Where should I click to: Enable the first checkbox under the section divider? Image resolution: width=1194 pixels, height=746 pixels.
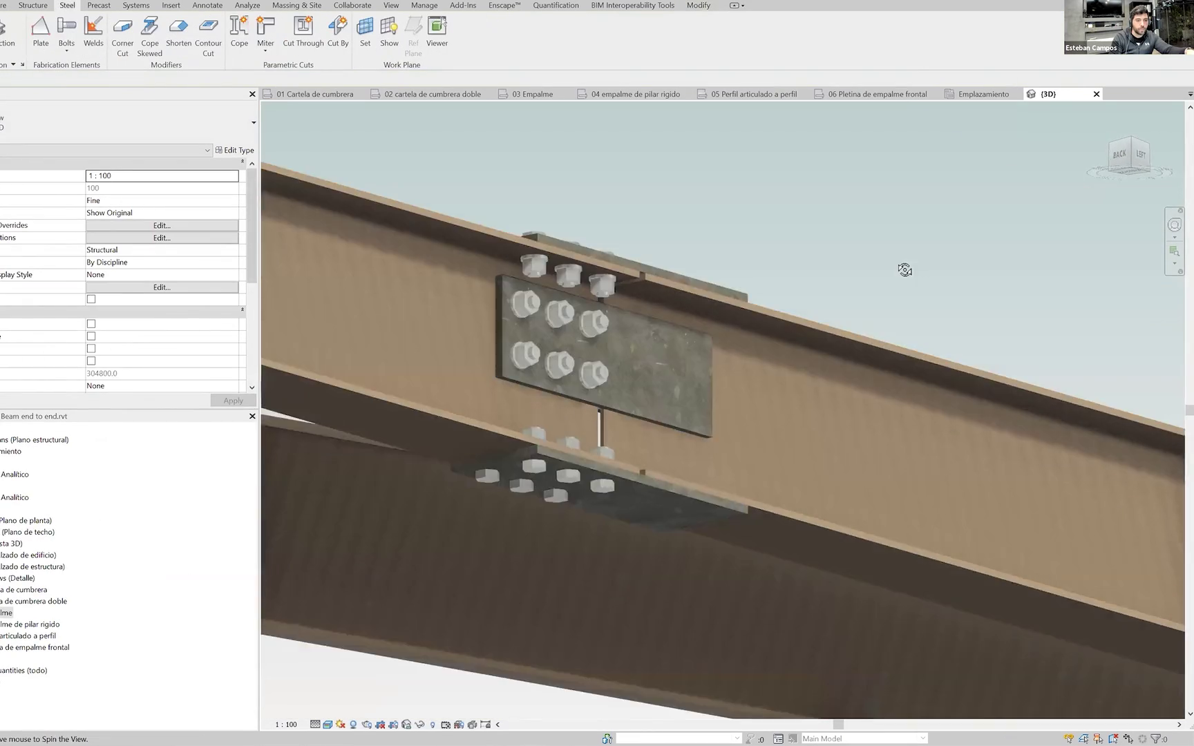(91, 324)
